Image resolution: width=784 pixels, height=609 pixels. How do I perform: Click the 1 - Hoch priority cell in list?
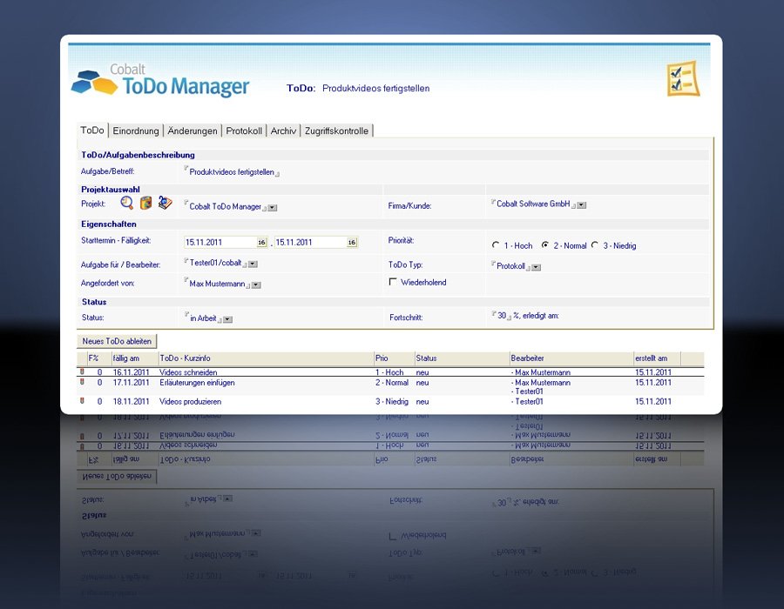[x=389, y=372]
